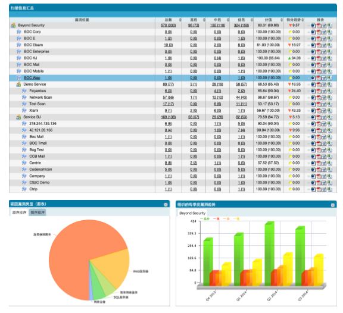Open red PDF report for 218.244.135.136
This screenshot has width=343, height=313.
(319, 124)
